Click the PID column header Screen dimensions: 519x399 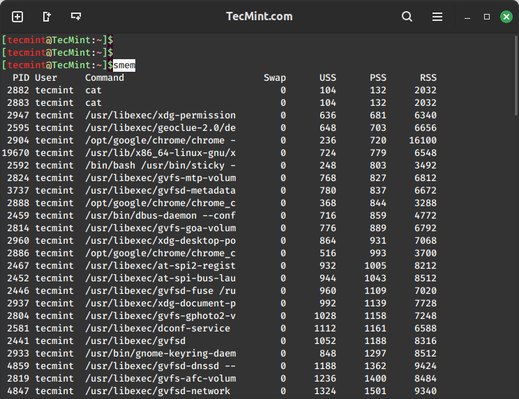pyautogui.click(x=21, y=77)
